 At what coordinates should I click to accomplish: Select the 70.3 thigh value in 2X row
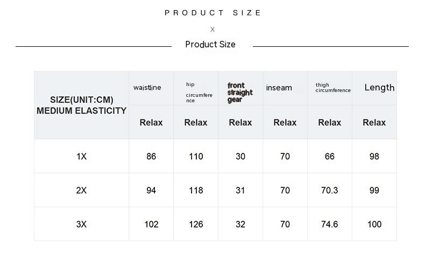[329, 191]
